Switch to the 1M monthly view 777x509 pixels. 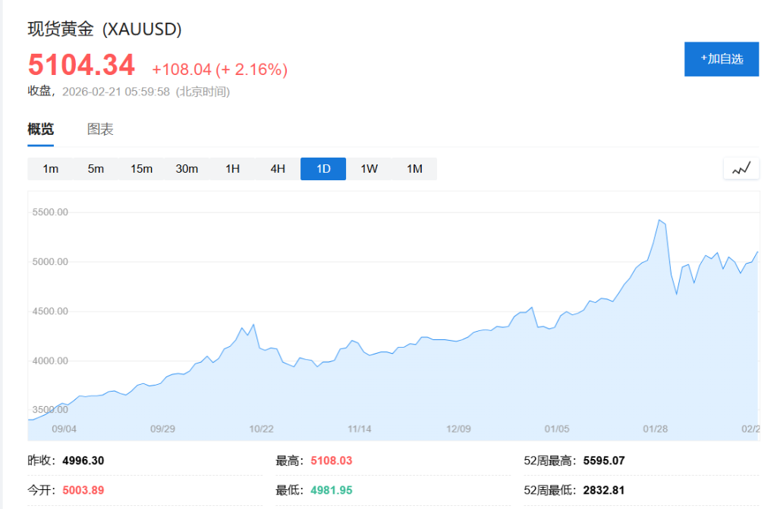point(414,168)
